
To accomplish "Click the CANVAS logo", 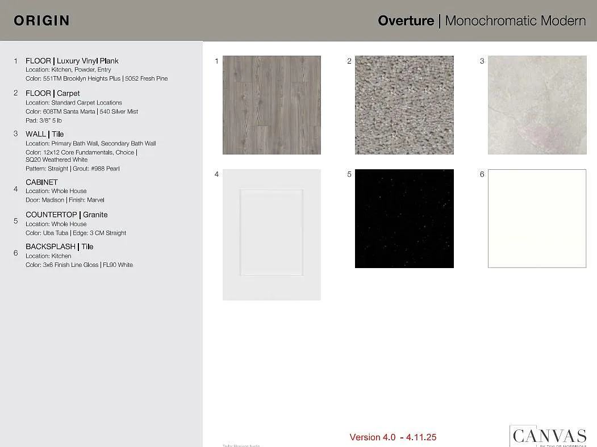I will tap(549, 436).
